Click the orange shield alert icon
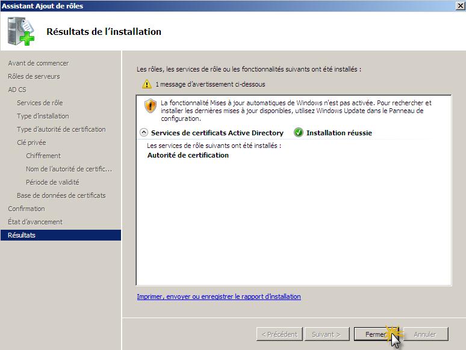Viewport: 466px width, 350px height. point(151,106)
